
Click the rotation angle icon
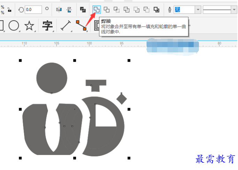point(21,10)
